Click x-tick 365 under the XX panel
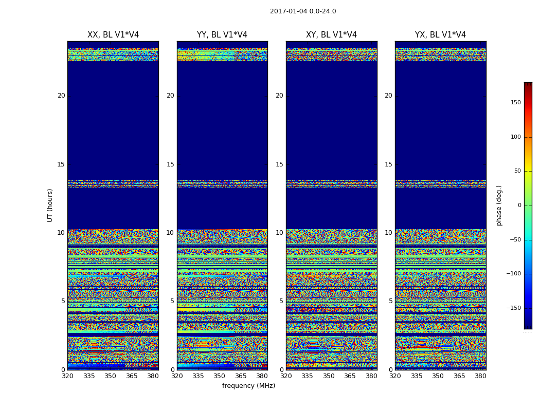The height and width of the screenshot is (411, 540). pyautogui.click(x=132, y=376)
